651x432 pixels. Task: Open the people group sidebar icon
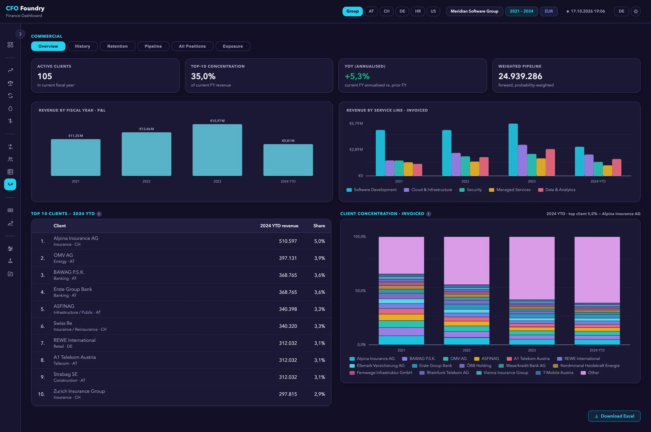pos(10,159)
